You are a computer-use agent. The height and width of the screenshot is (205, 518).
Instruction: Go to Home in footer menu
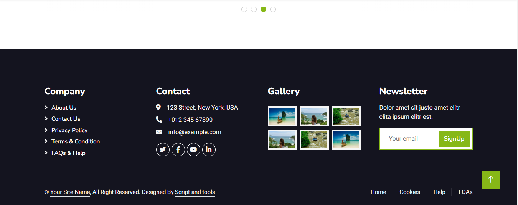pyautogui.click(x=378, y=192)
